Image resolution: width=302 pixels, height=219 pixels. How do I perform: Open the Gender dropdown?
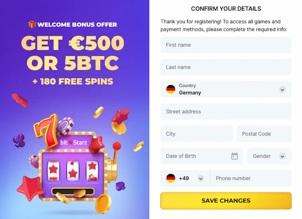(x=269, y=156)
